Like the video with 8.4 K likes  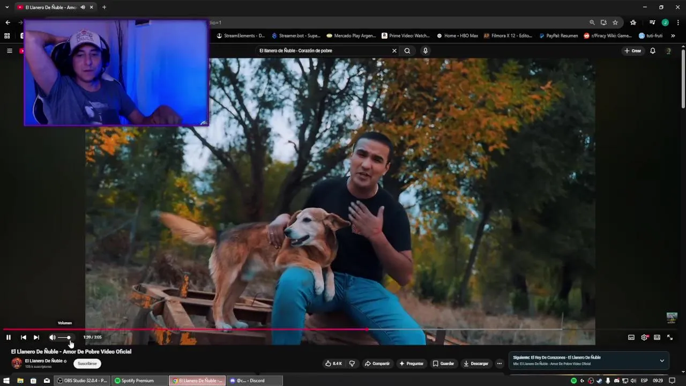click(x=333, y=363)
